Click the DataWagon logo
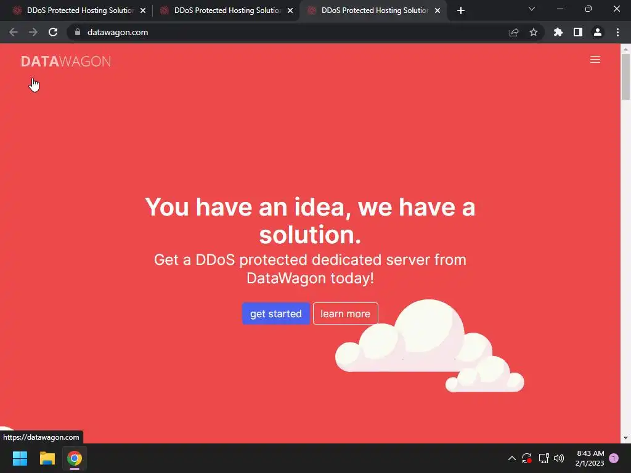This screenshot has height=473, width=631. (x=66, y=61)
